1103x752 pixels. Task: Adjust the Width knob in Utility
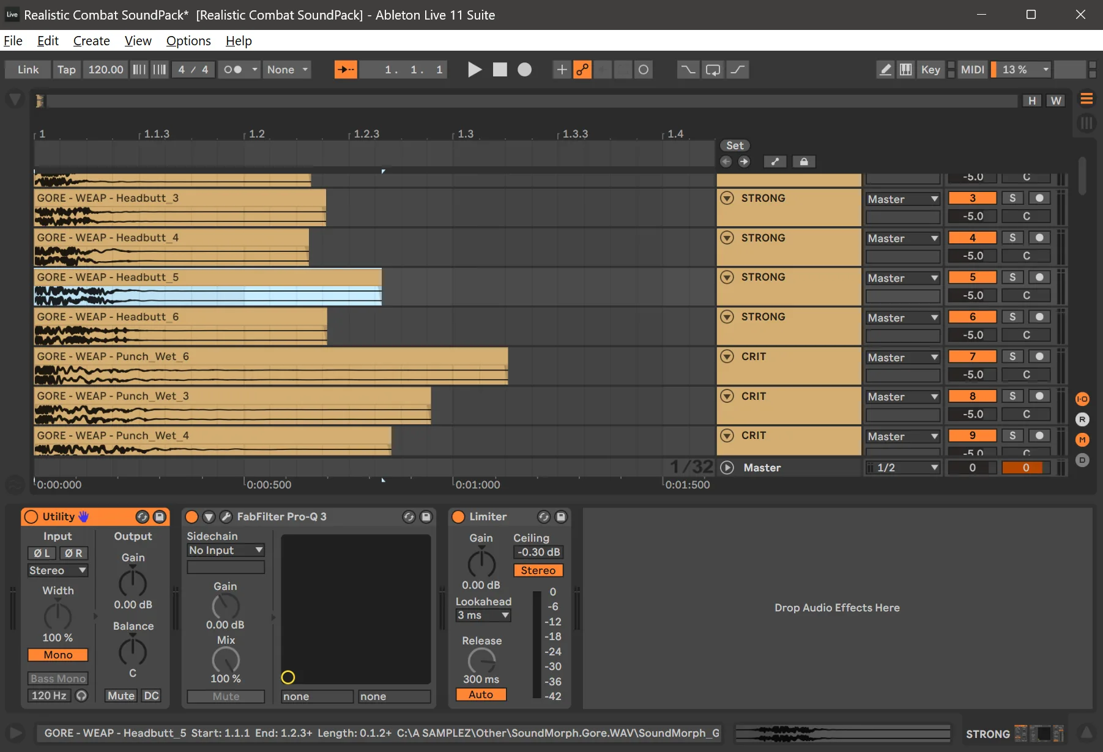(x=58, y=617)
